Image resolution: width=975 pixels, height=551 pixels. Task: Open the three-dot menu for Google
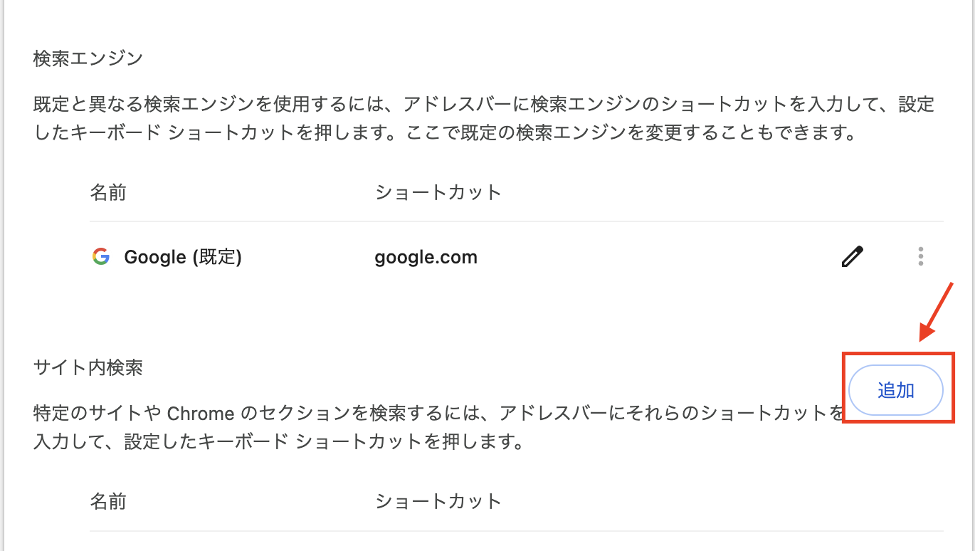pyautogui.click(x=921, y=256)
